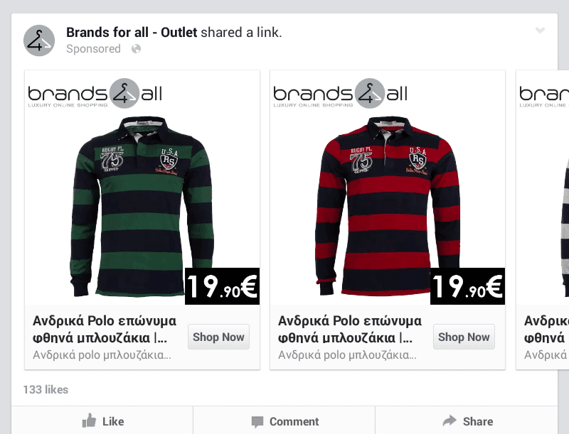View the 133 likes list
Screen dimensions: 569x434
pos(46,390)
